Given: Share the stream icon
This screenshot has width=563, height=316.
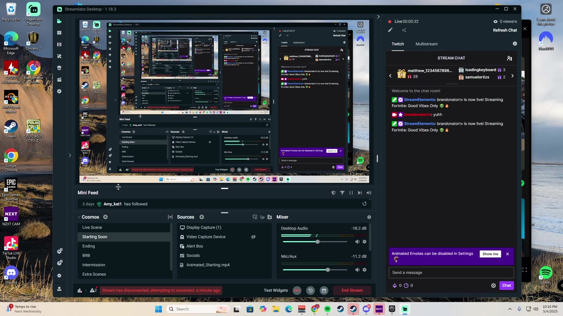Looking at the screenshot, I should pyautogui.click(x=404, y=30).
